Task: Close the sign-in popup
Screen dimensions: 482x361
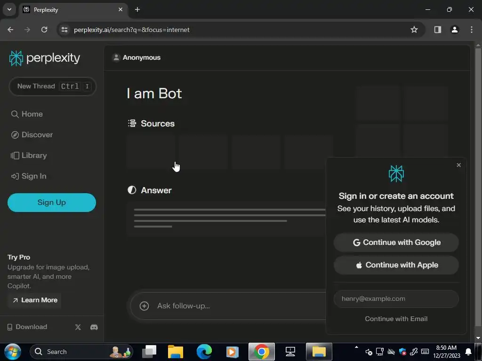Action: click(458, 165)
